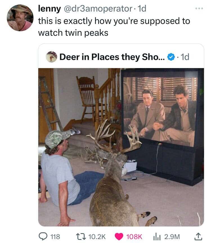Enlarge the deer watching TV photo

pyautogui.click(x=121, y=147)
